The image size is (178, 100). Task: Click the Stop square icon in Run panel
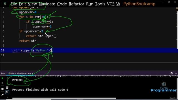(x=3, y=83)
